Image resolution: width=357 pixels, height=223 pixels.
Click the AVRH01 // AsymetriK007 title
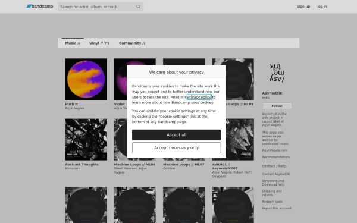coord(225,167)
